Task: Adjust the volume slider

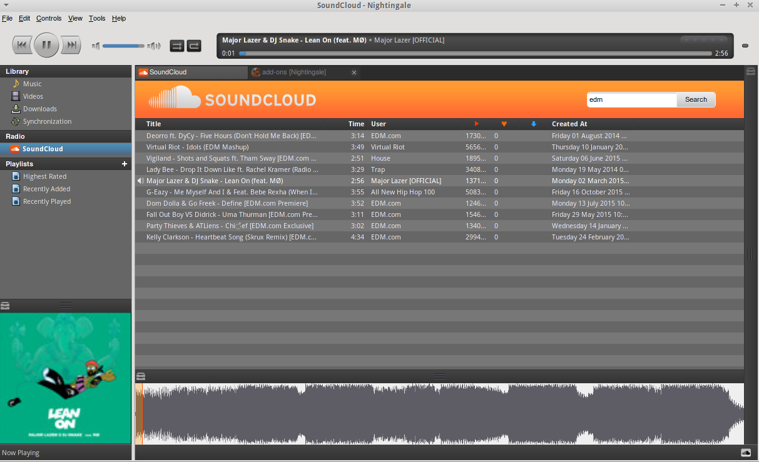Action: point(123,46)
